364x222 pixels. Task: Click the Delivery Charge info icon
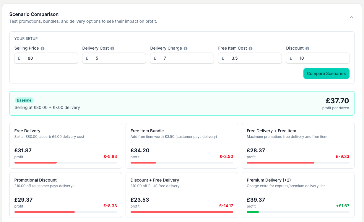186,48
